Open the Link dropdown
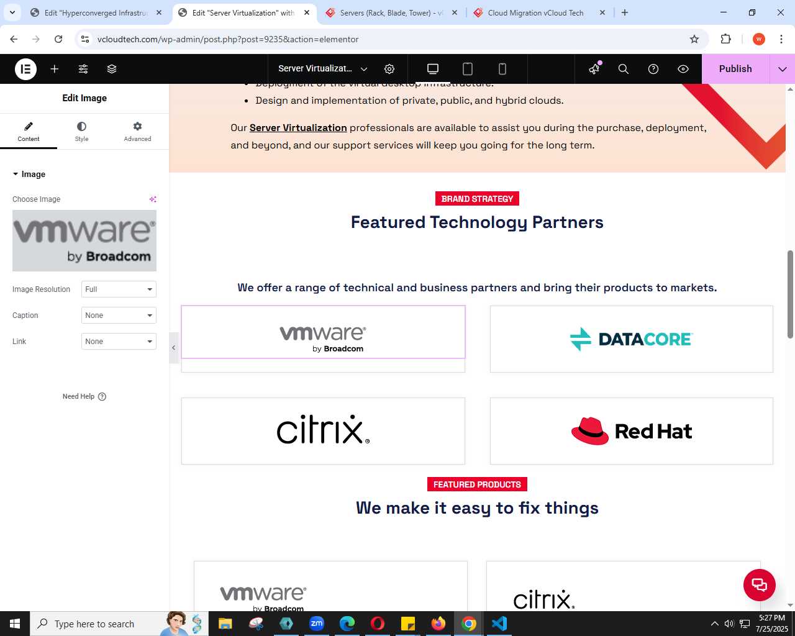Screen dimensions: 795x636 click(119, 342)
